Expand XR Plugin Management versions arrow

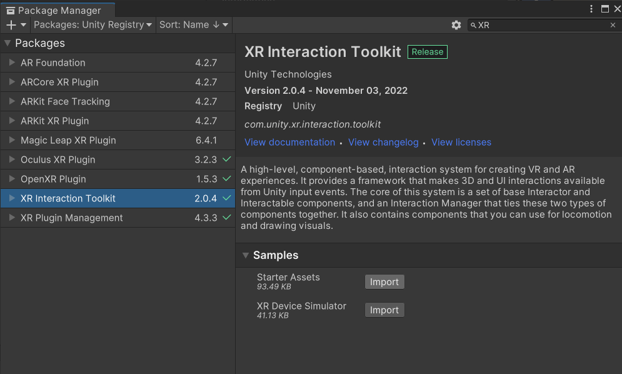12,217
